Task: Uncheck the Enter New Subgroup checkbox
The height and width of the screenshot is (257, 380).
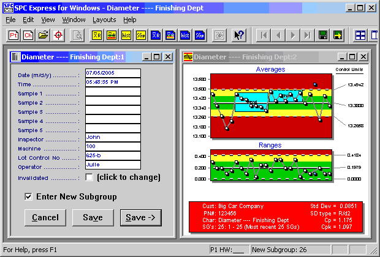Action: pyautogui.click(x=28, y=196)
